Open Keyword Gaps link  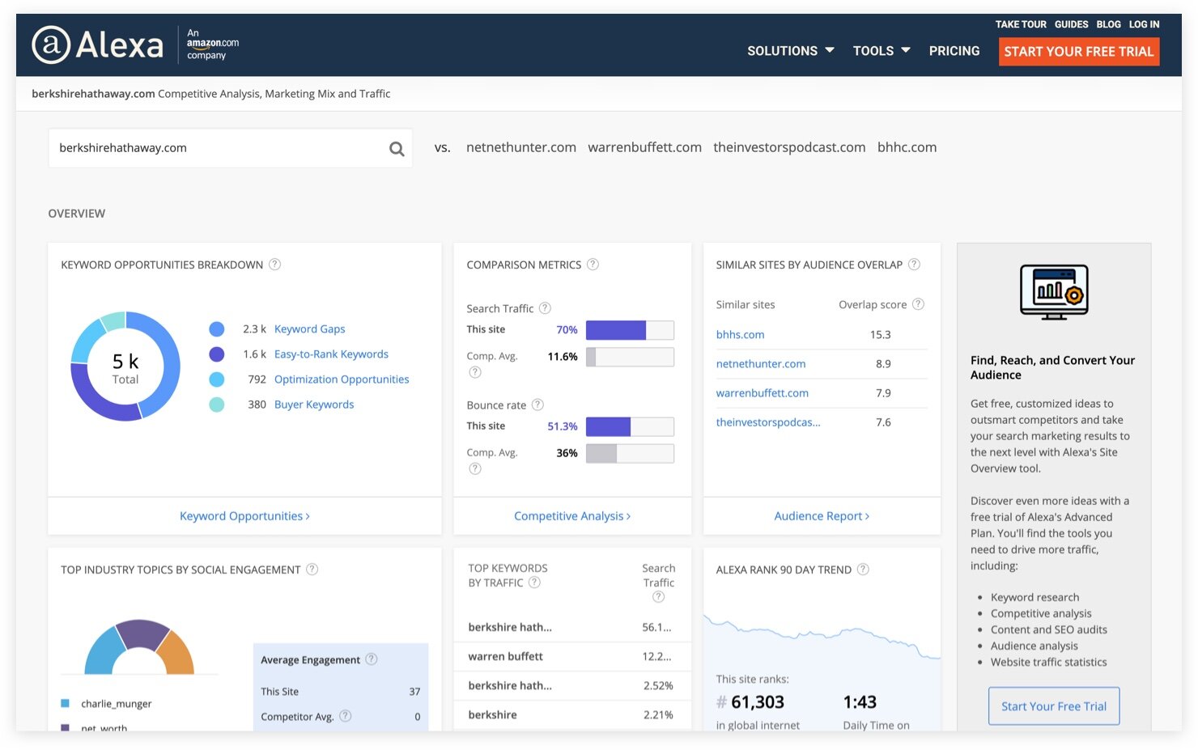pos(309,329)
